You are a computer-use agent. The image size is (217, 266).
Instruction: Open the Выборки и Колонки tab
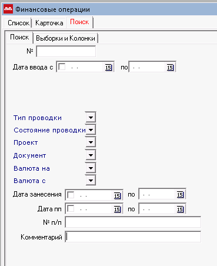[x=65, y=38]
